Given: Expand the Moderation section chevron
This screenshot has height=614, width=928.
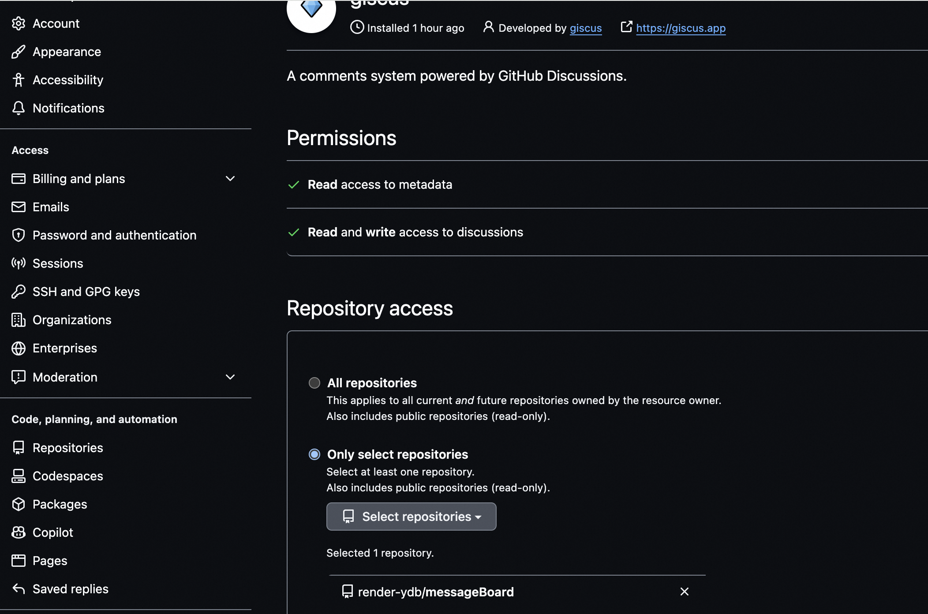Looking at the screenshot, I should [x=230, y=377].
